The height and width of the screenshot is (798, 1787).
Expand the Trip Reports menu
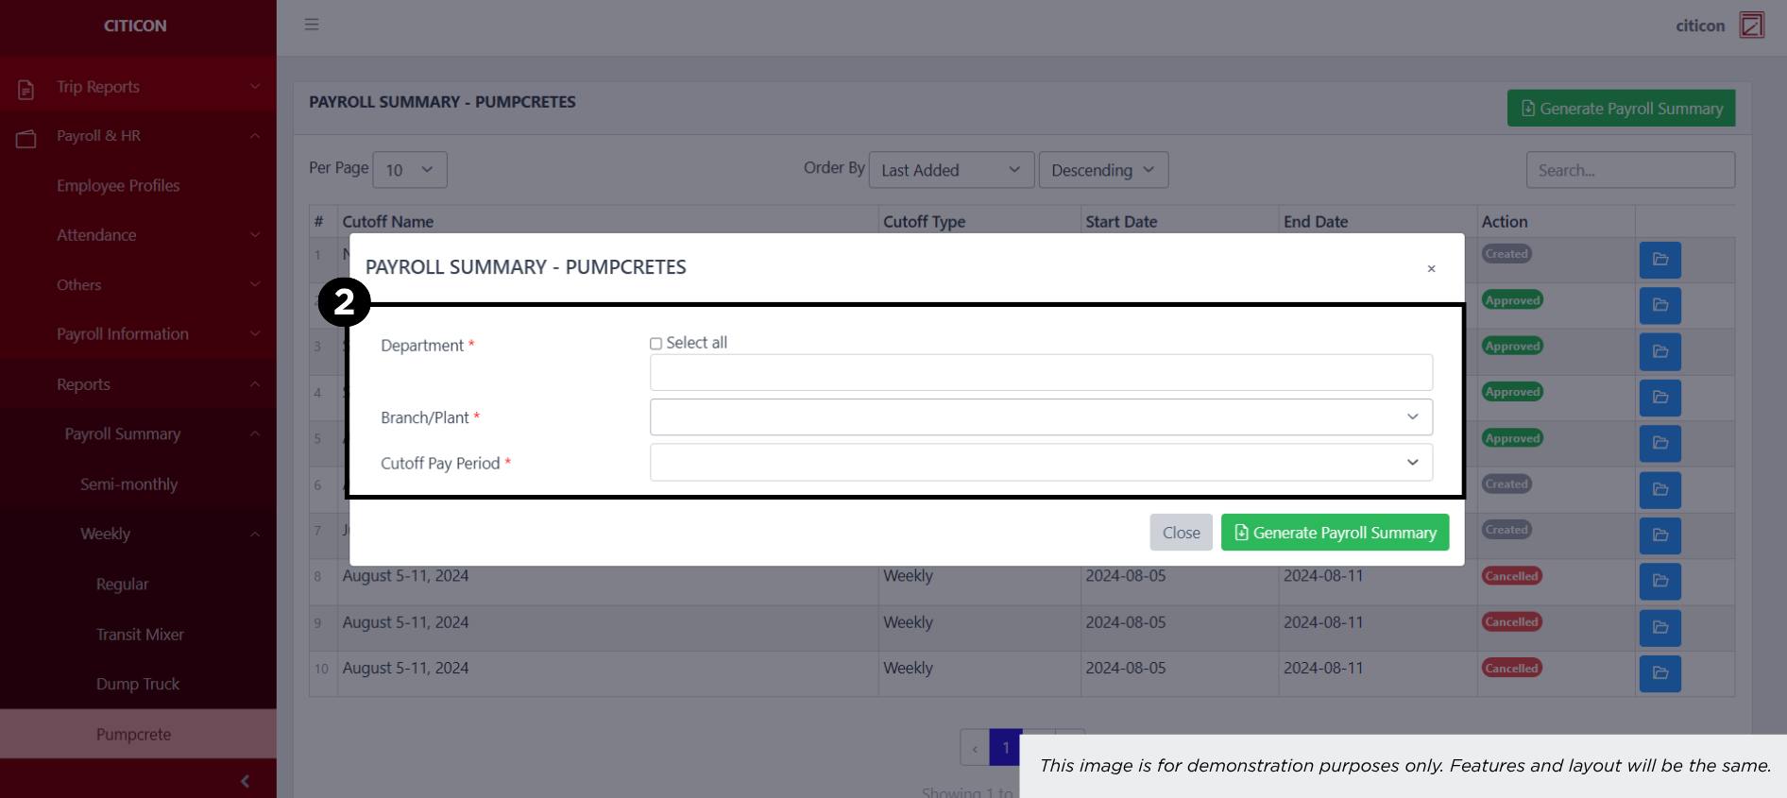(x=138, y=87)
